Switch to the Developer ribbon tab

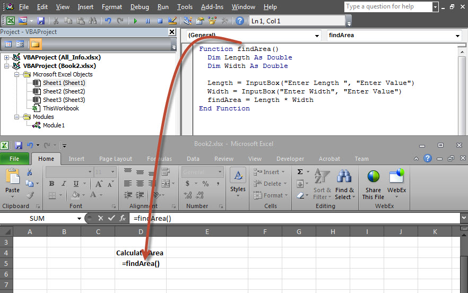[290, 159]
